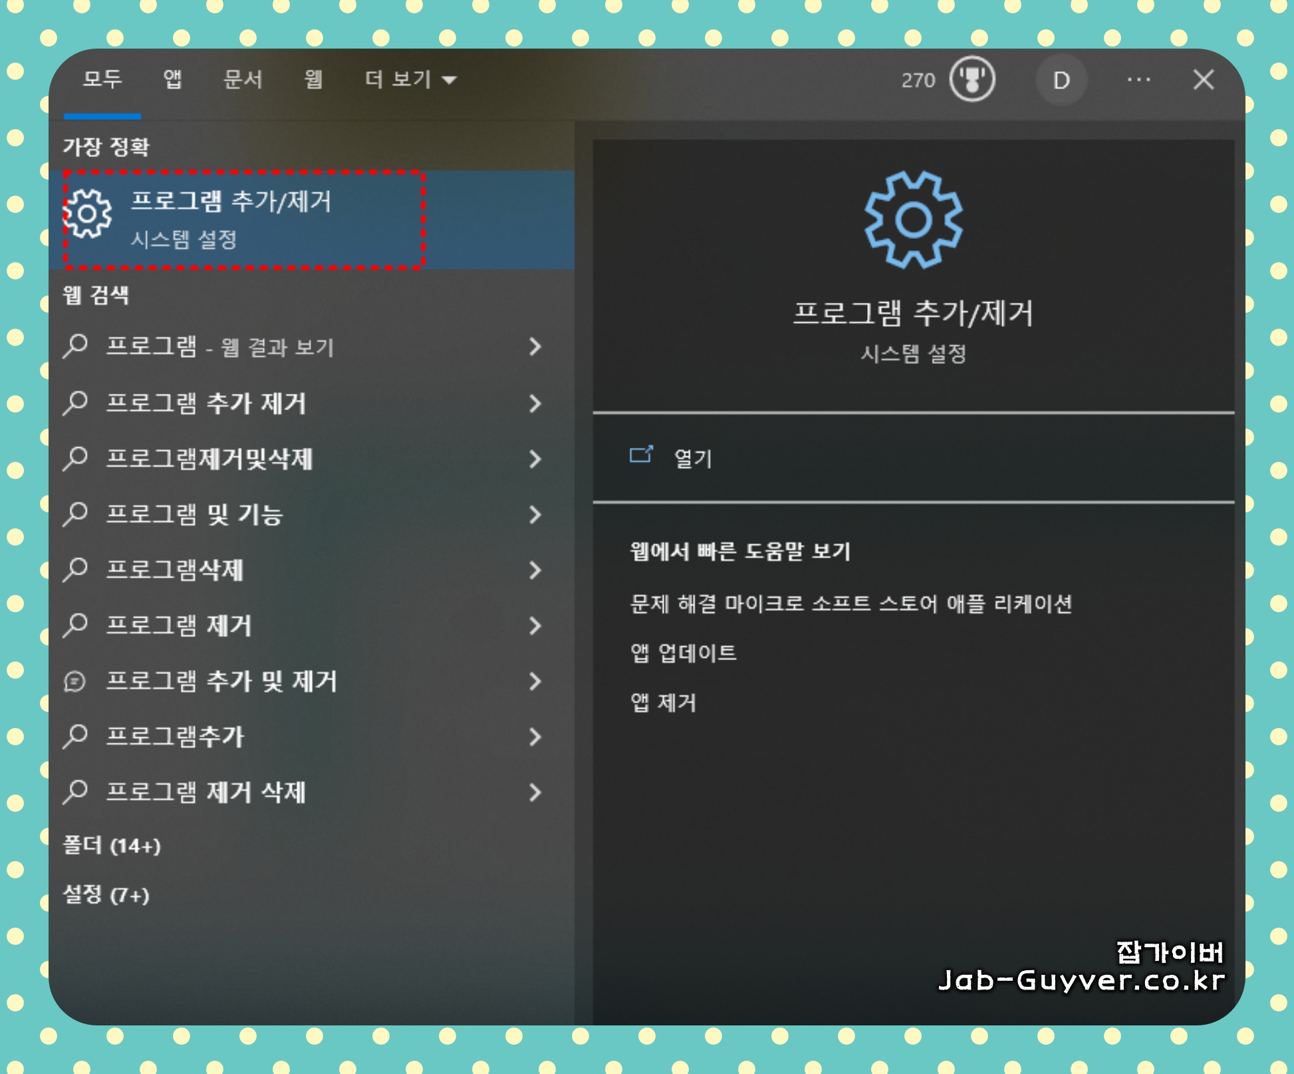The height and width of the screenshot is (1074, 1294).
Task: Click the rewards trophy badge icon
Action: [971, 79]
